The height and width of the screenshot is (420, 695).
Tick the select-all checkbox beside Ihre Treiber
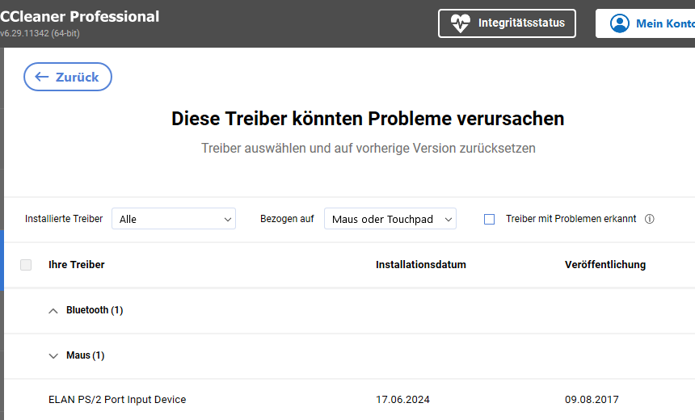[x=26, y=265]
